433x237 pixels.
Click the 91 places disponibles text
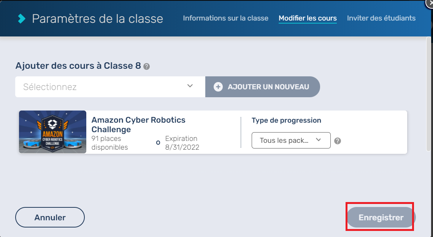point(110,143)
